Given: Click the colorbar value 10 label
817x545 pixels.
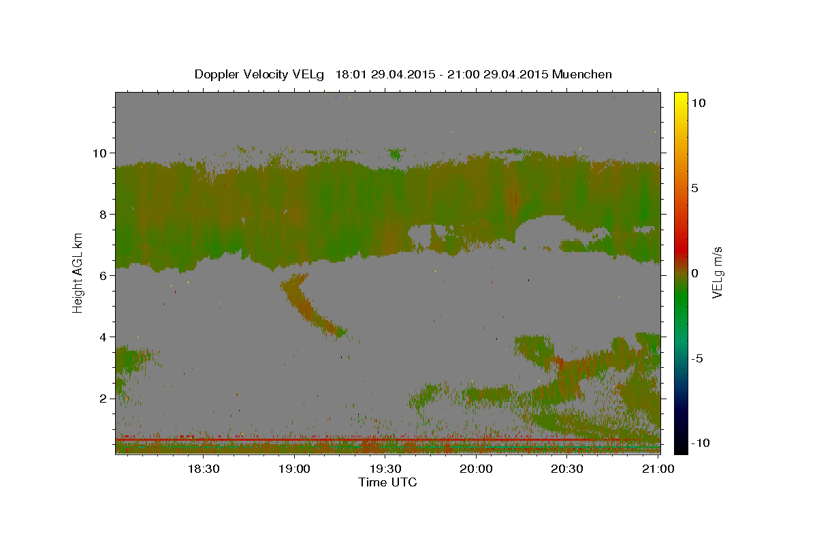Looking at the screenshot, I should (x=699, y=102).
